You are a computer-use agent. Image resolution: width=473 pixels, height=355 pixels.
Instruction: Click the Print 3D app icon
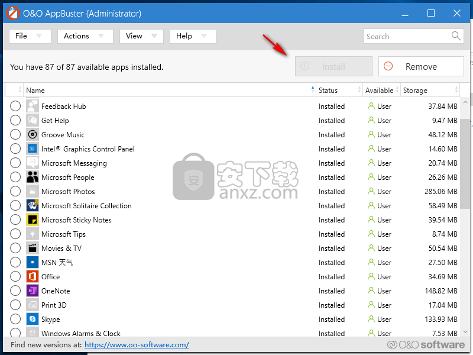coord(33,305)
